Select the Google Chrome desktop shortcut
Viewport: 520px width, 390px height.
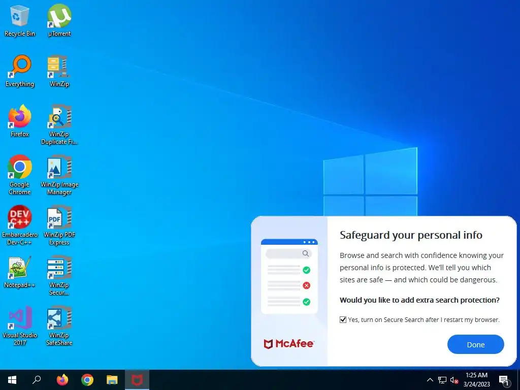(x=20, y=175)
